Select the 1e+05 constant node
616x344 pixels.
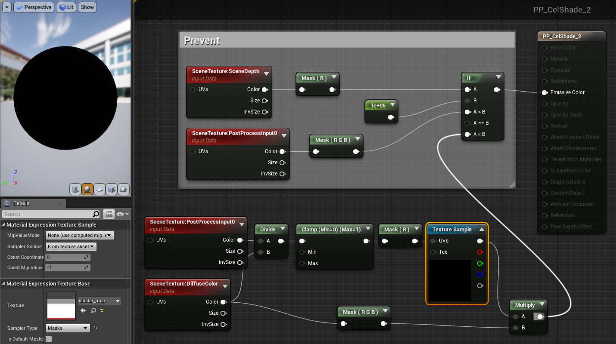tap(381, 111)
